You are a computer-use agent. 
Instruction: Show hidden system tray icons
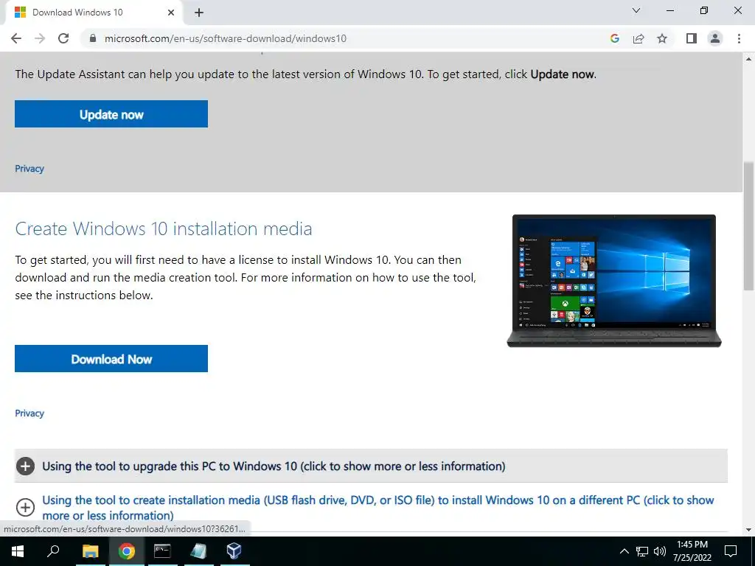click(x=624, y=551)
